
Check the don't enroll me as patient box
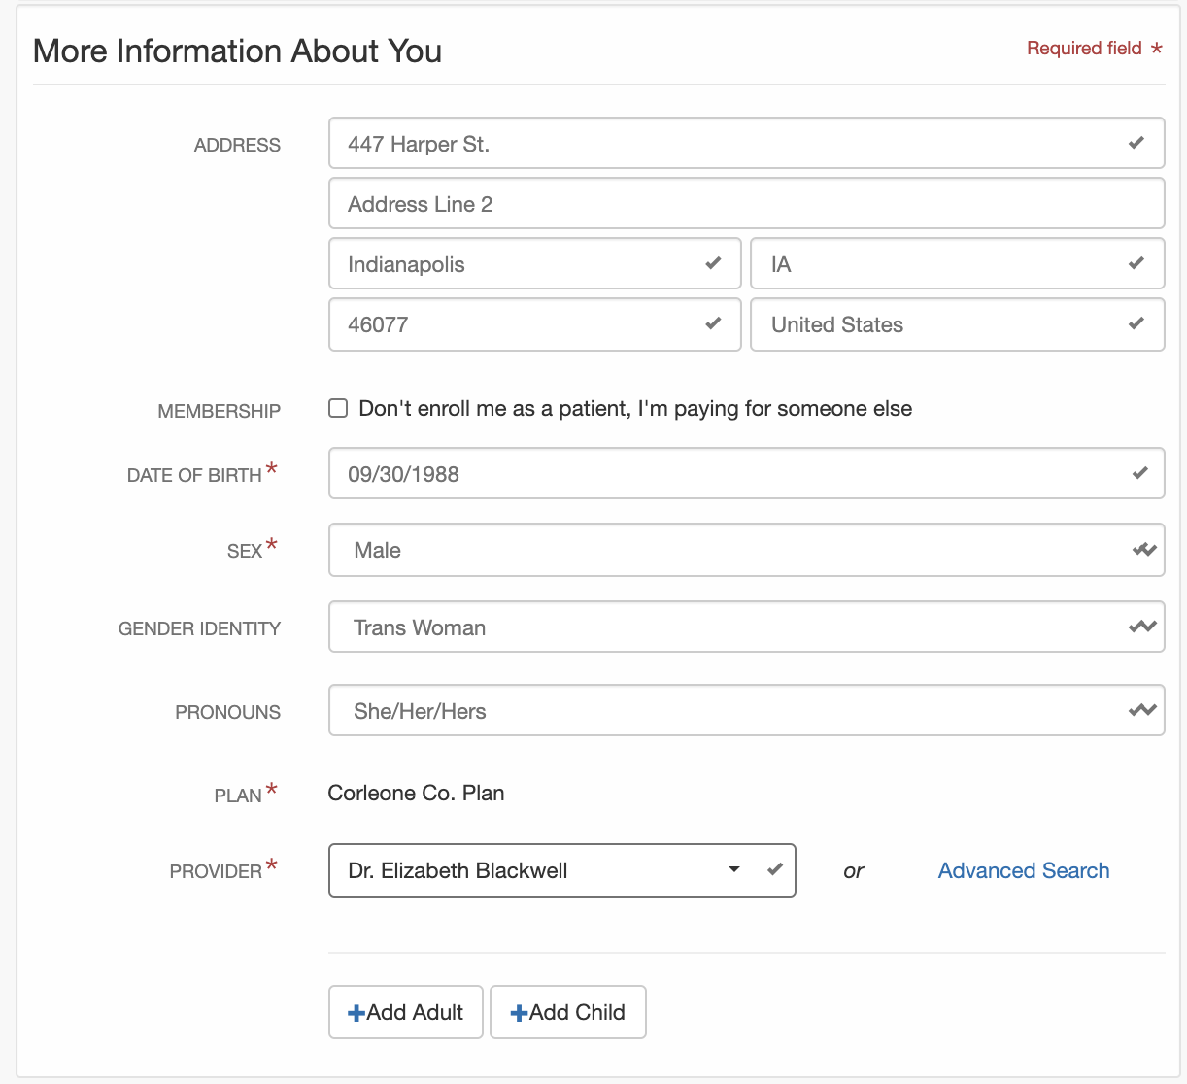(338, 408)
